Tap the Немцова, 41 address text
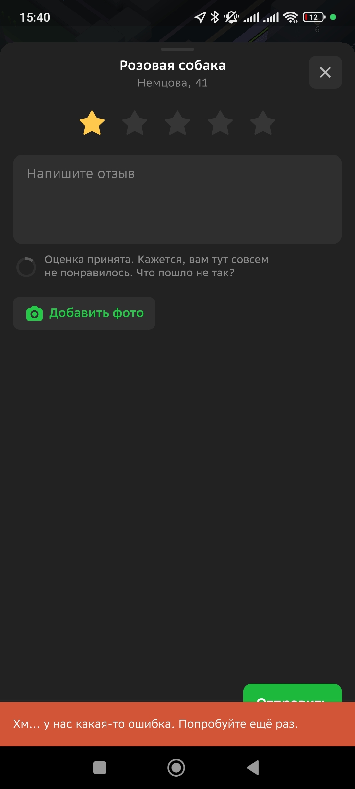355x789 pixels. 173,83
